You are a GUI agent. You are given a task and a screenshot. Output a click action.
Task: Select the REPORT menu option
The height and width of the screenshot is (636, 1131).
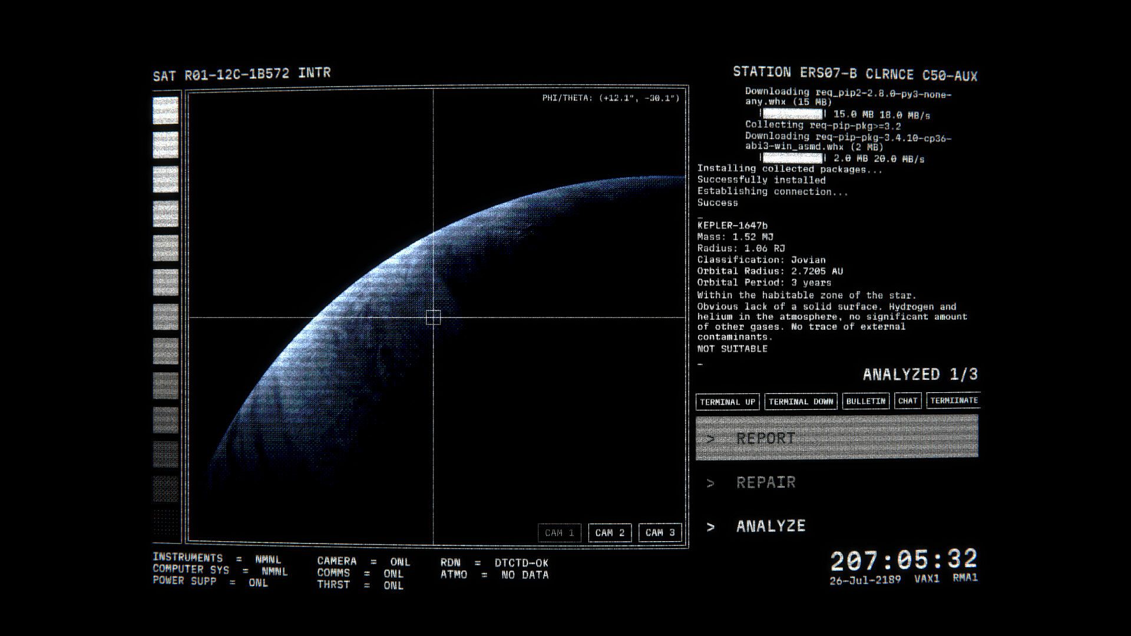click(x=837, y=437)
